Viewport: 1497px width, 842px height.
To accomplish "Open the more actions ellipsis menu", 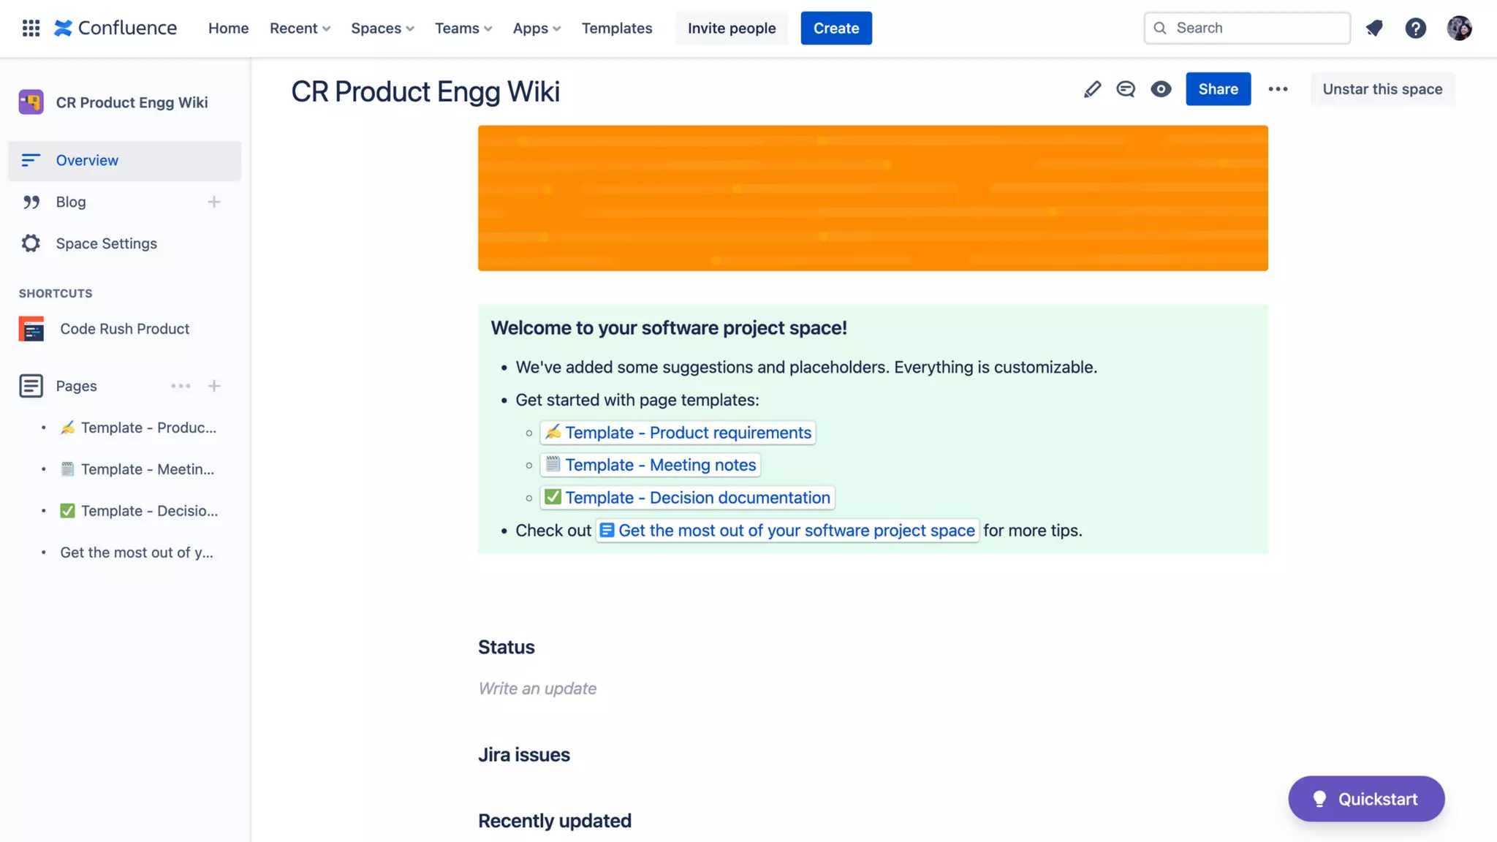I will [x=1278, y=89].
